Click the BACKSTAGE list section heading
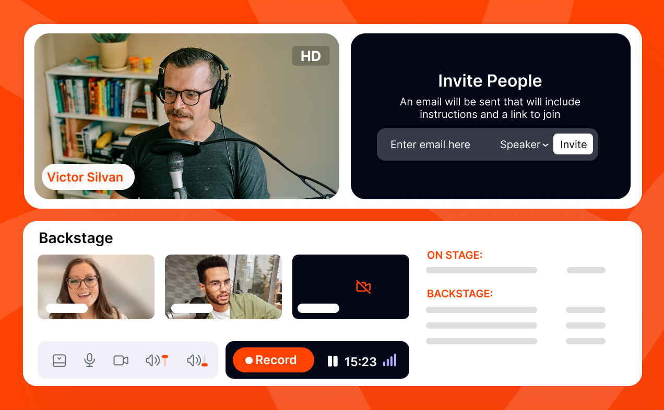 click(460, 294)
